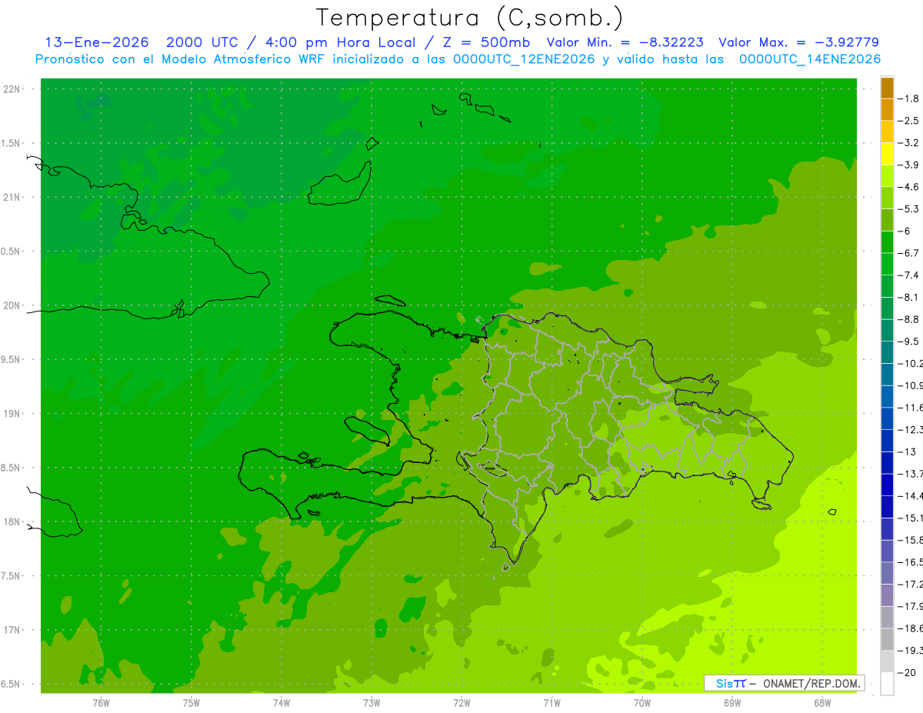Screen dimensions: 923x713
Task: Click the 'Valor Min. = -8.32223' text
Action: pyautogui.click(x=625, y=42)
